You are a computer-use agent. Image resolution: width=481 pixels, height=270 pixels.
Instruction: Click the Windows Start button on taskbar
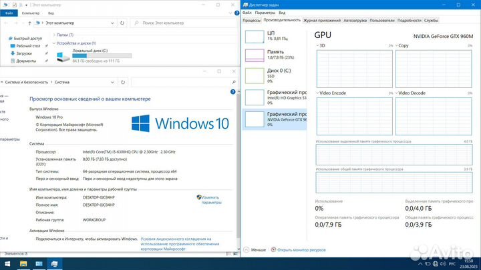pyautogui.click(x=6, y=264)
